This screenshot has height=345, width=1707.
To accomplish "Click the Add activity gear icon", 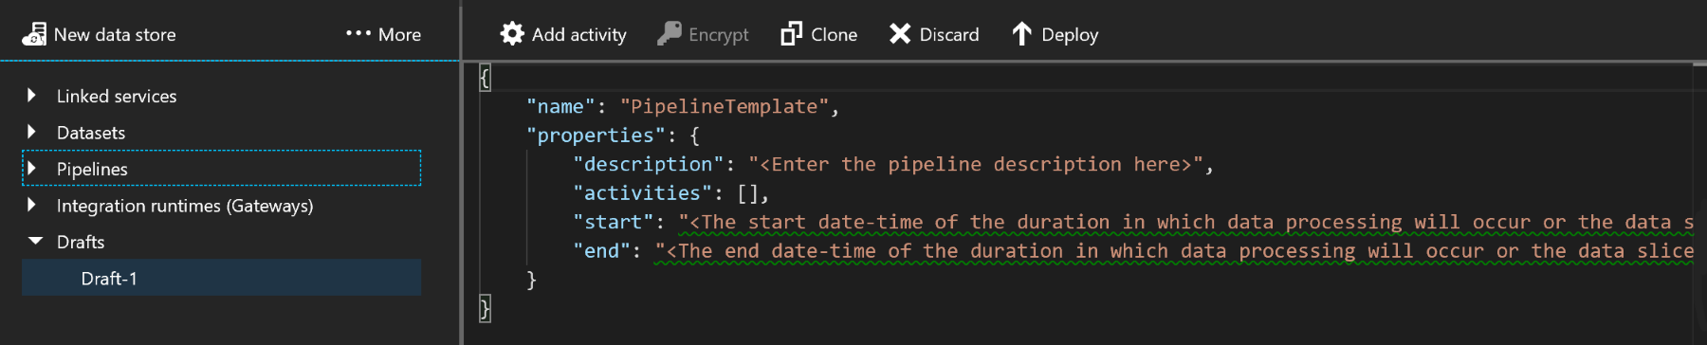I will click(x=512, y=34).
